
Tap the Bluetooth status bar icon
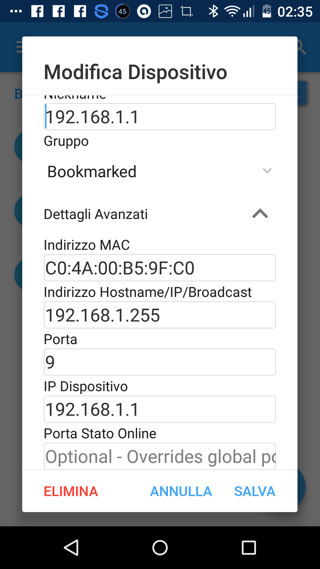[x=213, y=12]
